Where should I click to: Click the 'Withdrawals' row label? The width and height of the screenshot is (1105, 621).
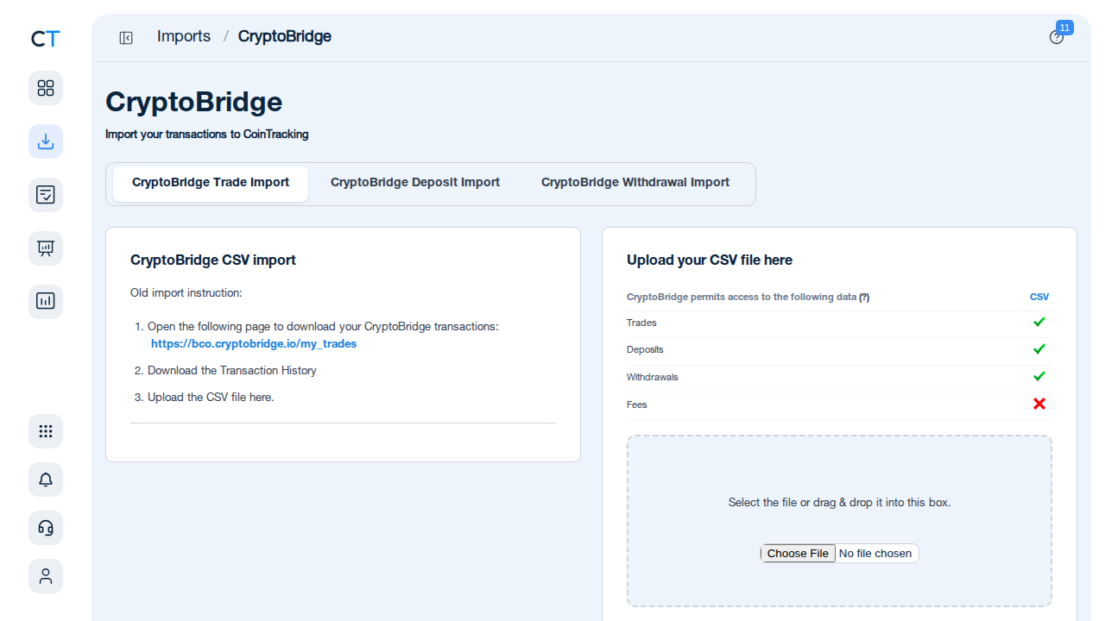[653, 377]
